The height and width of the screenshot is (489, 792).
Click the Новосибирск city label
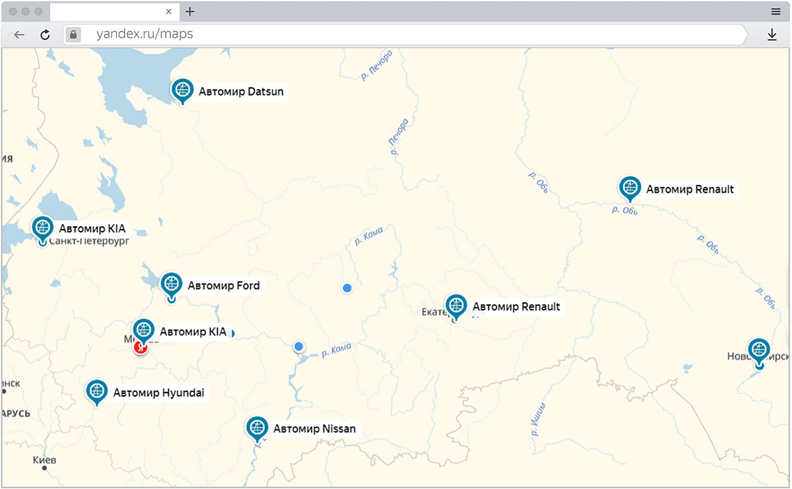757,356
